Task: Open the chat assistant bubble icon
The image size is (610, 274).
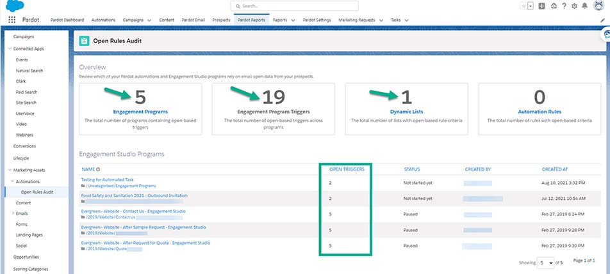Action: coord(606,34)
